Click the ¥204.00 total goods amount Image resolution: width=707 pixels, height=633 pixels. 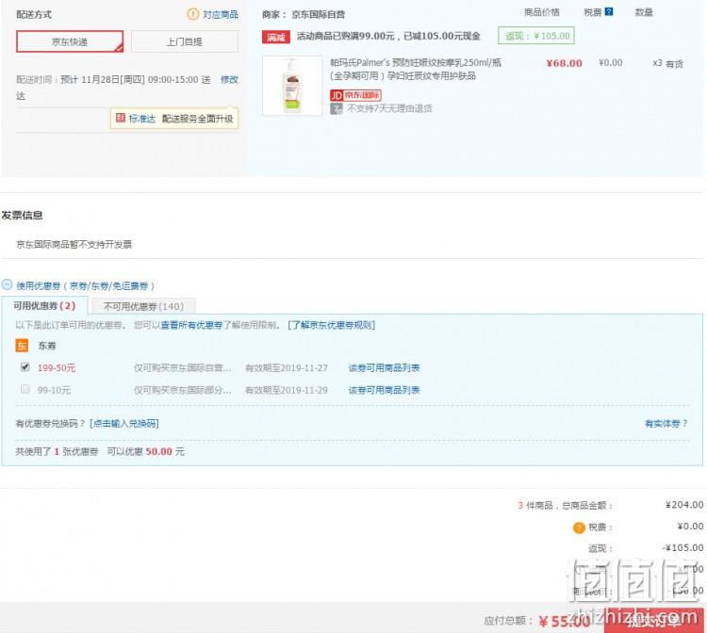(684, 505)
